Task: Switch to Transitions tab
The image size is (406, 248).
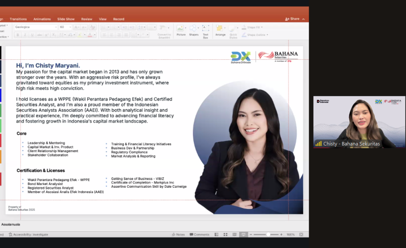Action: pos(18,19)
